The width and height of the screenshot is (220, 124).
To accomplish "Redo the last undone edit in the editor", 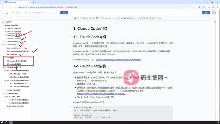I will (x=137, y=18).
